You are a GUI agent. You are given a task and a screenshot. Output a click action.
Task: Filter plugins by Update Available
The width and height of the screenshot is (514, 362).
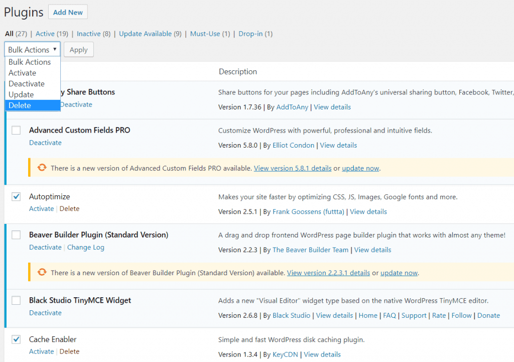[145, 34]
